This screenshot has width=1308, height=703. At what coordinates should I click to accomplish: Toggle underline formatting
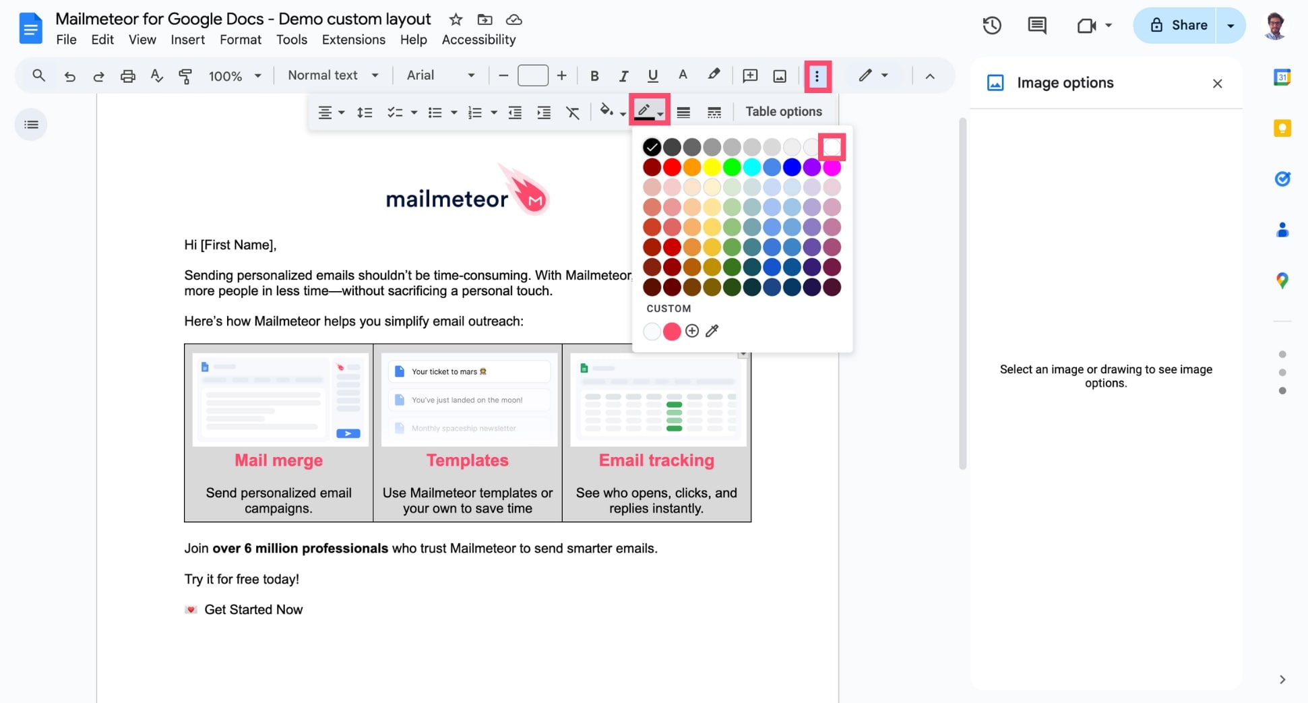click(x=652, y=75)
